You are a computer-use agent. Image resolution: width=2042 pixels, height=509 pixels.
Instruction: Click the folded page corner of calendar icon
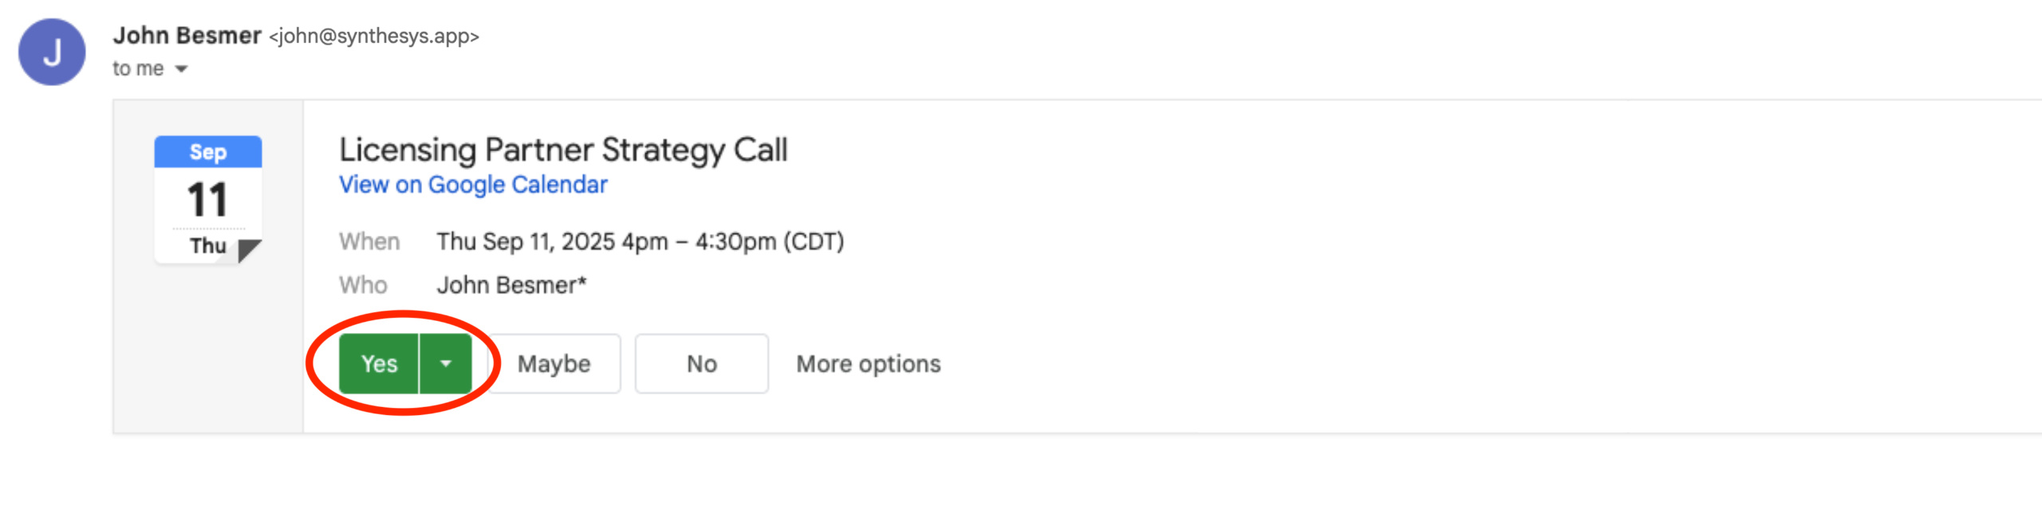point(249,250)
